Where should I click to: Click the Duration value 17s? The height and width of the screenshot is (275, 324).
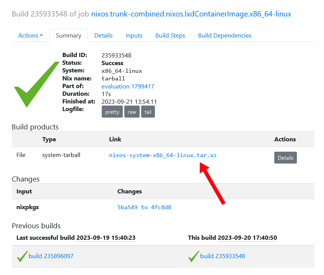tap(106, 94)
